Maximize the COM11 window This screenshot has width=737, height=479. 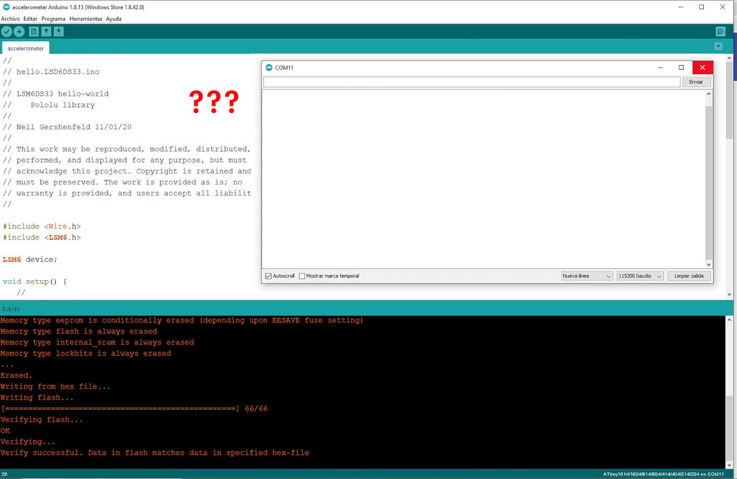click(x=681, y=68)
